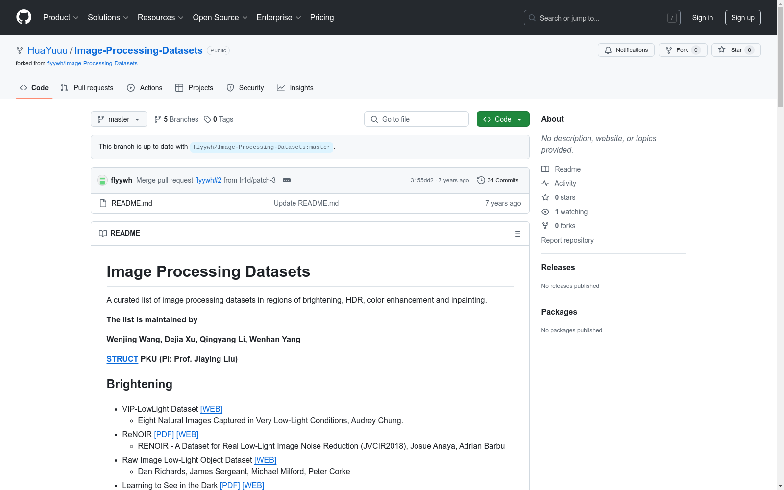Open the flyywh/Image-Processing-Datasets source repo link

pos(92,63)
